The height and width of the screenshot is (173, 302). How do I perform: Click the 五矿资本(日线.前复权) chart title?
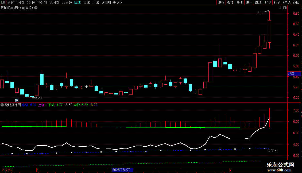click(x=17, y=8)
